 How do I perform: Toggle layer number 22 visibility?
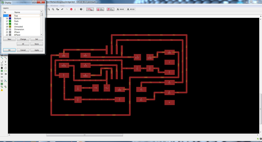tap(7, 35)
